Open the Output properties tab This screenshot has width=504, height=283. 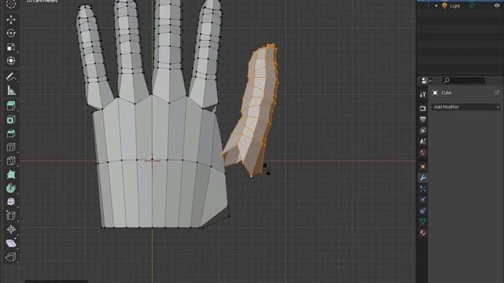(423, 119)
